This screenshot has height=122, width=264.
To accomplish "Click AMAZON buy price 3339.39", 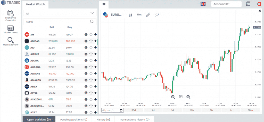I will pos(70,80).
